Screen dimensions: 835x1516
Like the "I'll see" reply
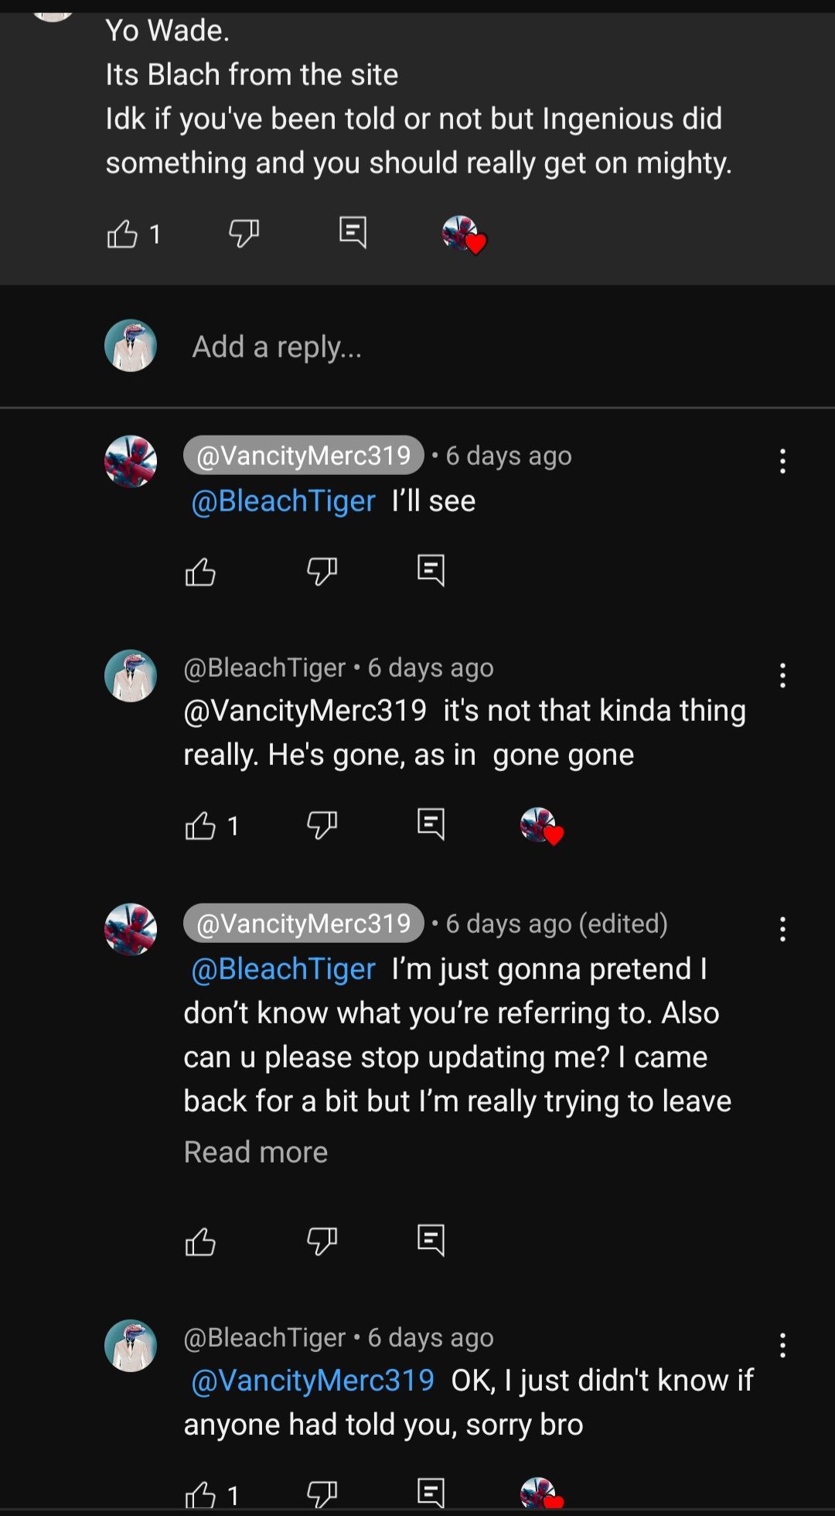[x=200, y=572]
